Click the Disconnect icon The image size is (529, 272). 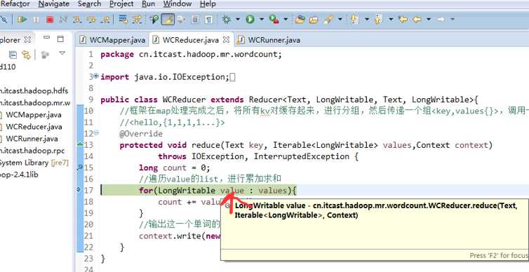pyautogui.click(x=63, y=20)
